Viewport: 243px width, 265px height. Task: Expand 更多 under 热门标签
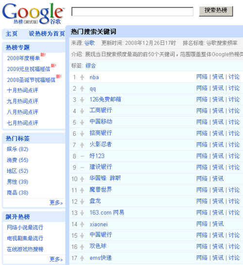(x=56, y=202)
